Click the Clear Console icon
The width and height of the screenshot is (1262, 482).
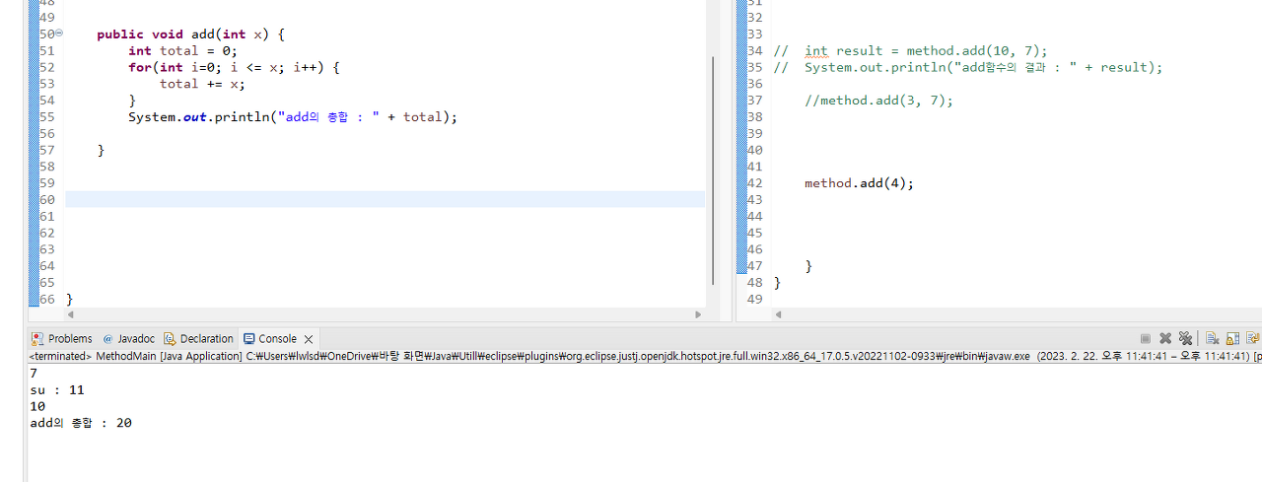click(x=1213, y=338)
